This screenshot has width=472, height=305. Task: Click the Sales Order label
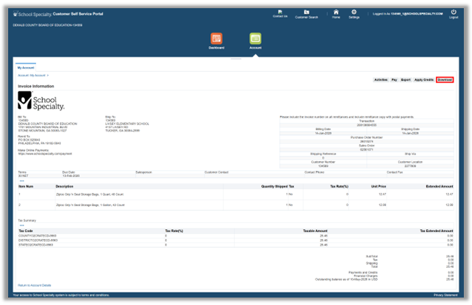[366, 146]
